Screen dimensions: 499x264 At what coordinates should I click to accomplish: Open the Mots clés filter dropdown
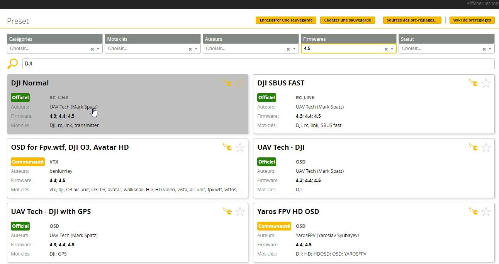[196, 49]
